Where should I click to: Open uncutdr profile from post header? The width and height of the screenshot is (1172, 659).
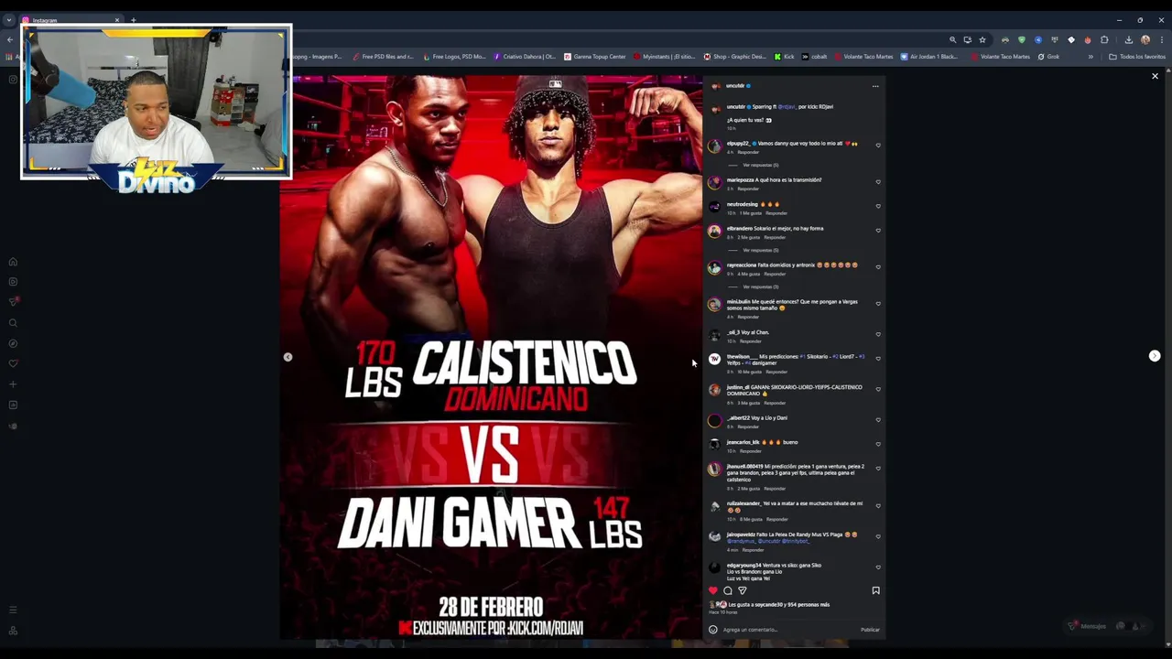tap(735, 86)
